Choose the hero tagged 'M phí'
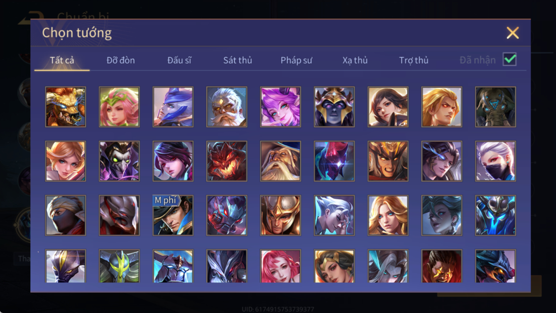This screenshot has width=556, height=313. click(x=173, y=215)
